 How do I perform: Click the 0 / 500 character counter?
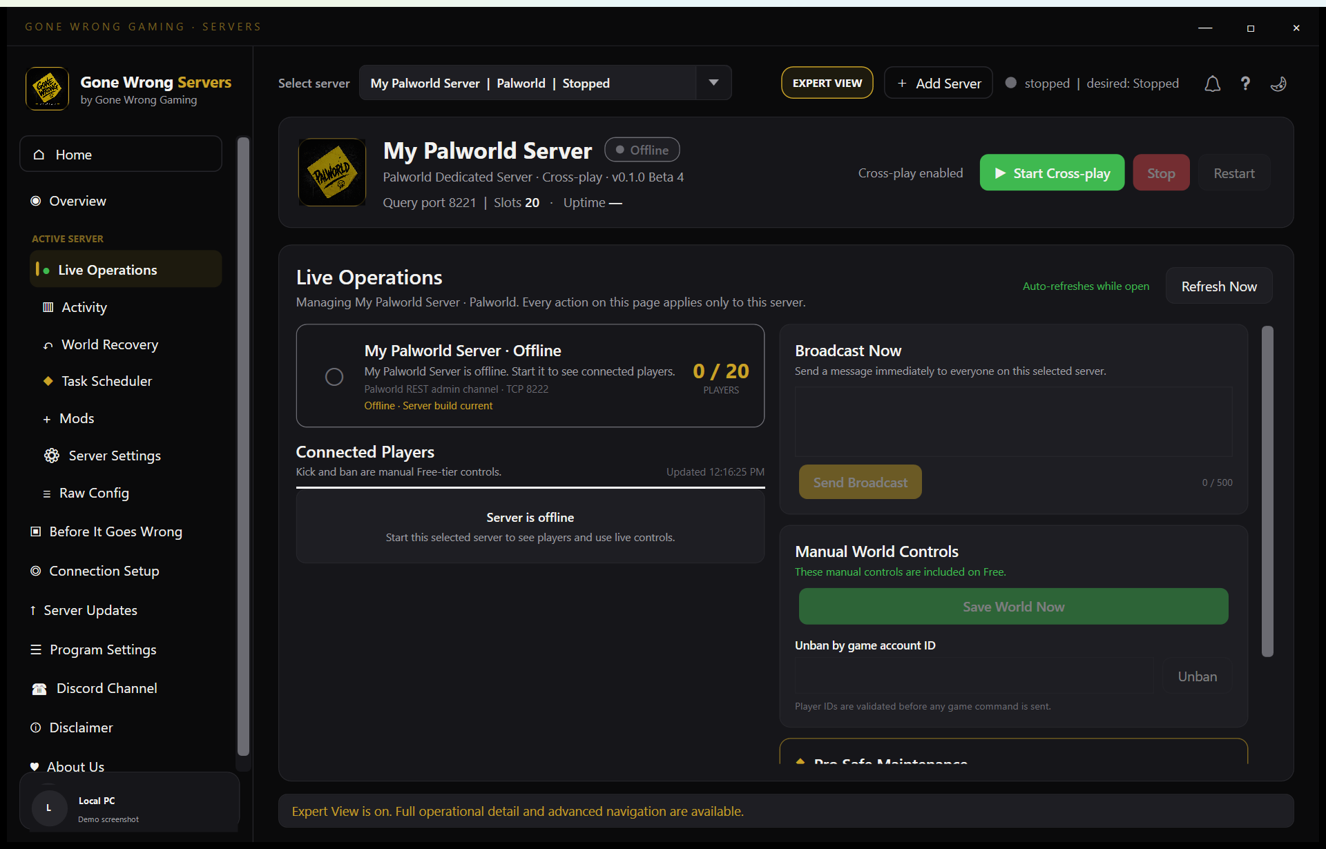[x=1217, y=482]
